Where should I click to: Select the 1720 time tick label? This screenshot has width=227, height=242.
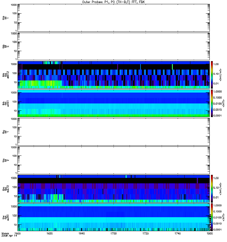(x=146, y=233)
